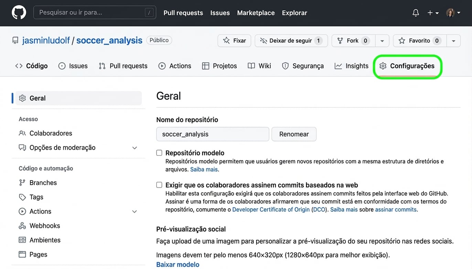Open the Favorito lists dropdown arrow
472x269 pixels.
pos(453,41)
